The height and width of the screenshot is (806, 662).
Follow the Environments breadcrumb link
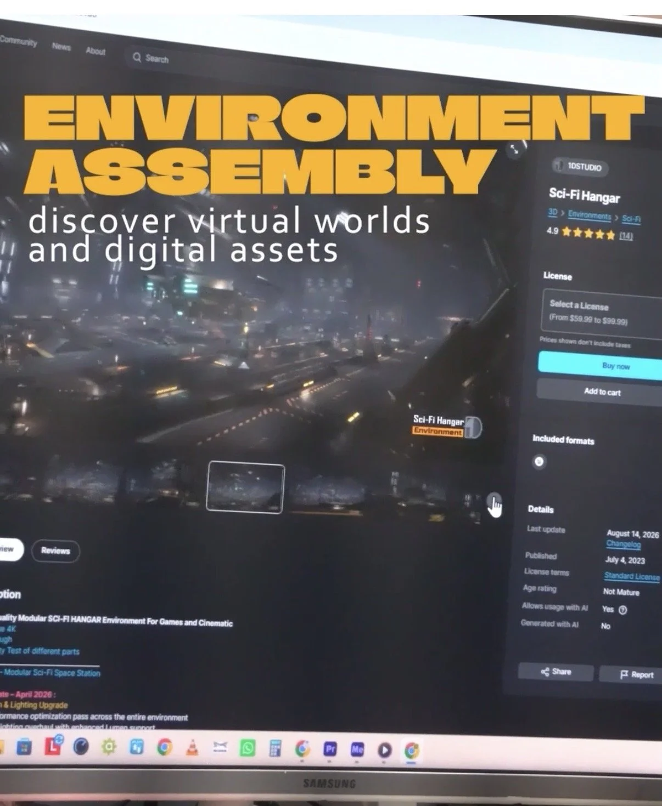[x=590, y=215]
